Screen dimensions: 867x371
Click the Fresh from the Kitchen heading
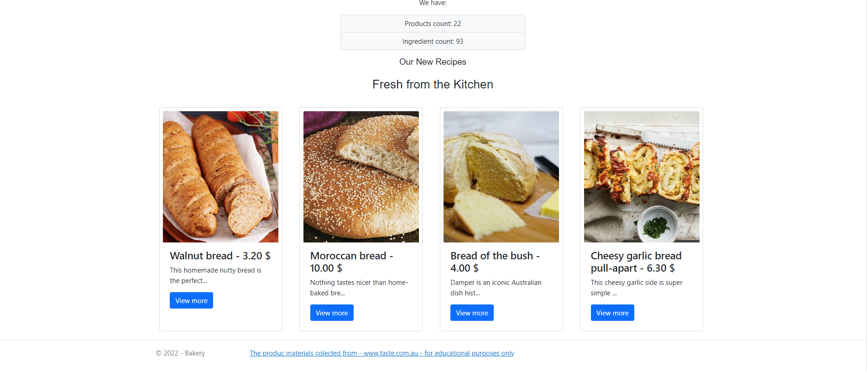coord(433,84)
